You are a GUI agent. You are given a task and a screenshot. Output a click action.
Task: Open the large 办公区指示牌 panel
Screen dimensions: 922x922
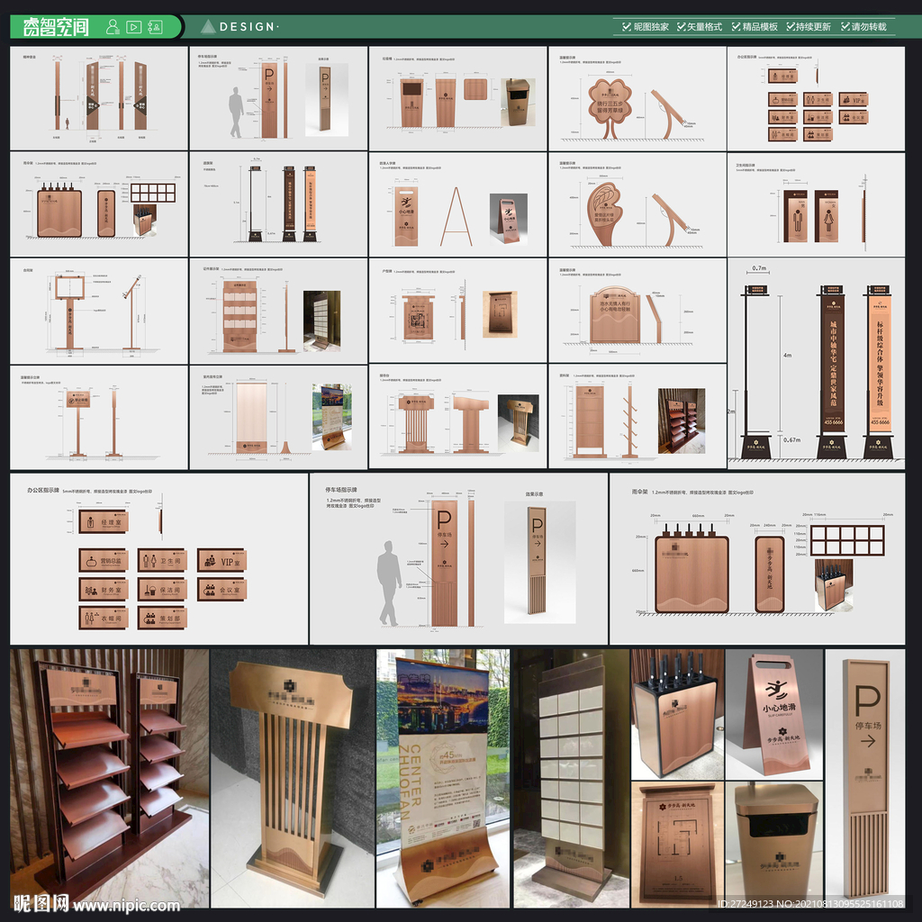(x=158, y=559)
